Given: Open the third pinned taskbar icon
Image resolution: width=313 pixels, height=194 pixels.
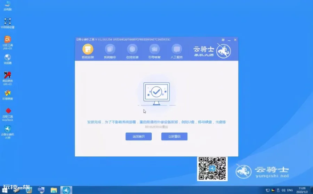Looking at the screenshot, I should tap(29, 190).
